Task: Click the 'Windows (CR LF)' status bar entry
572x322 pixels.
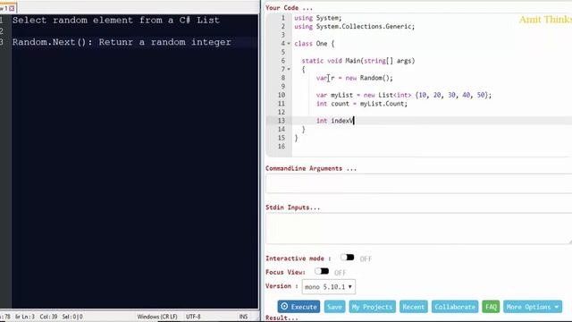Action: point(157,317)
